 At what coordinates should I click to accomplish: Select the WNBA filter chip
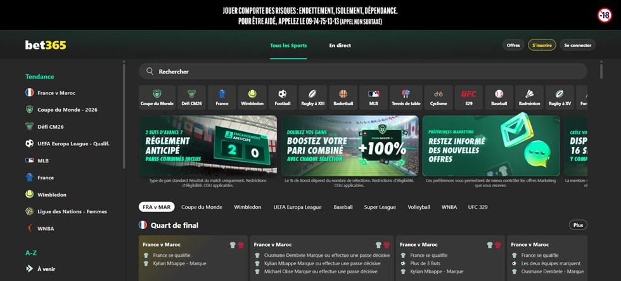coord(449,207)
